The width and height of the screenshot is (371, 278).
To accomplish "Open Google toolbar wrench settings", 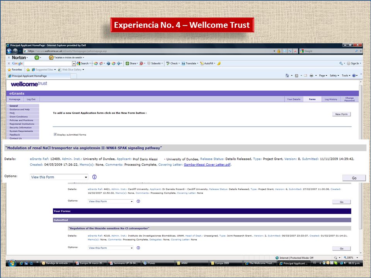I will (341, 63).
